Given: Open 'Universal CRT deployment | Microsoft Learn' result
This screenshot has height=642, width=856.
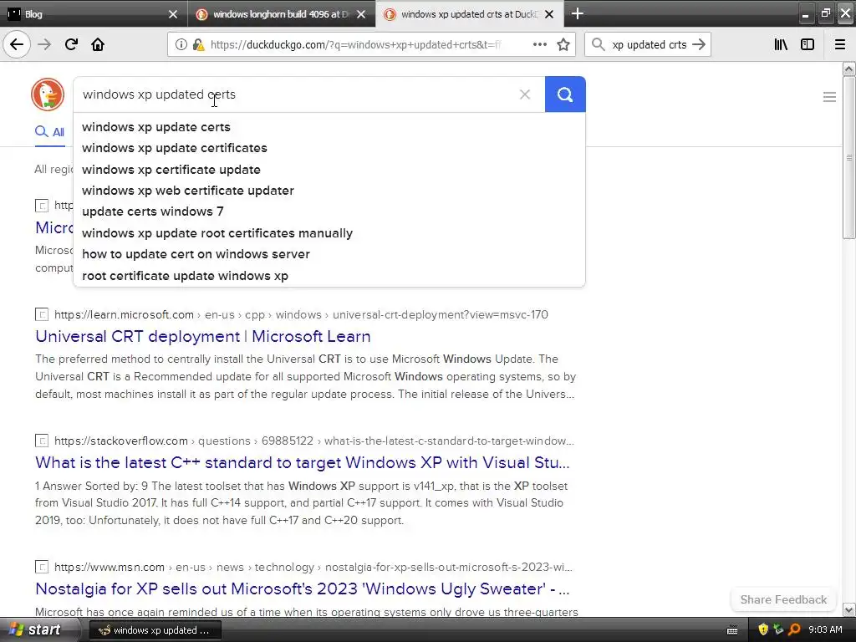Looking at the screenshot, I should [203, 336].
